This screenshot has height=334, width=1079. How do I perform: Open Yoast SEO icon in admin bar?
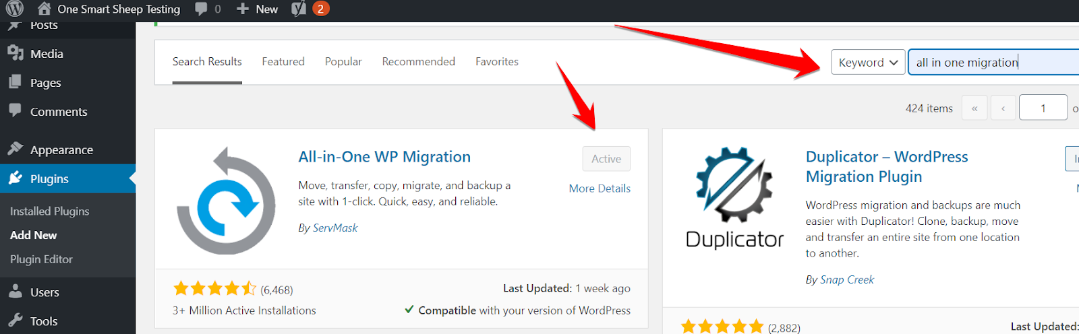299,9
